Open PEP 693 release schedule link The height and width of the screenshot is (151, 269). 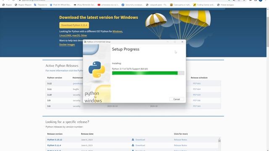[197, 83]
